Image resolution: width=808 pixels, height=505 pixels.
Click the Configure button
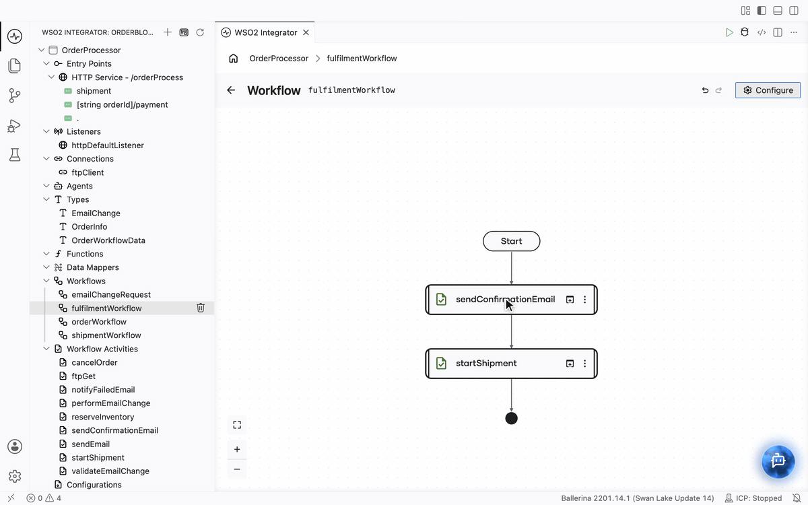768,90
